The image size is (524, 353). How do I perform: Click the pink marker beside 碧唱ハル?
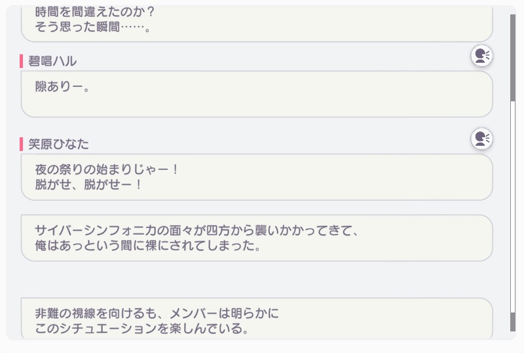tap(22, 61)
